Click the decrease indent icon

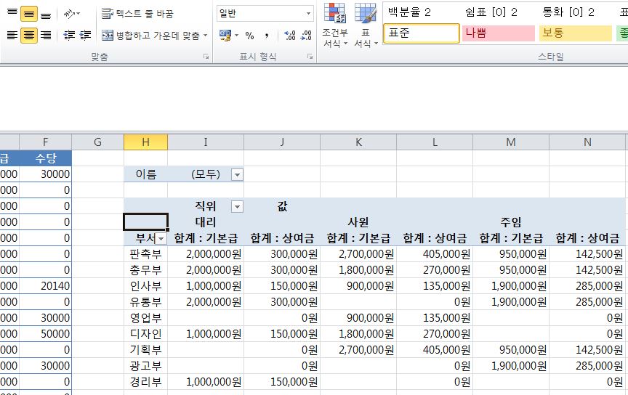click(69, 35)
